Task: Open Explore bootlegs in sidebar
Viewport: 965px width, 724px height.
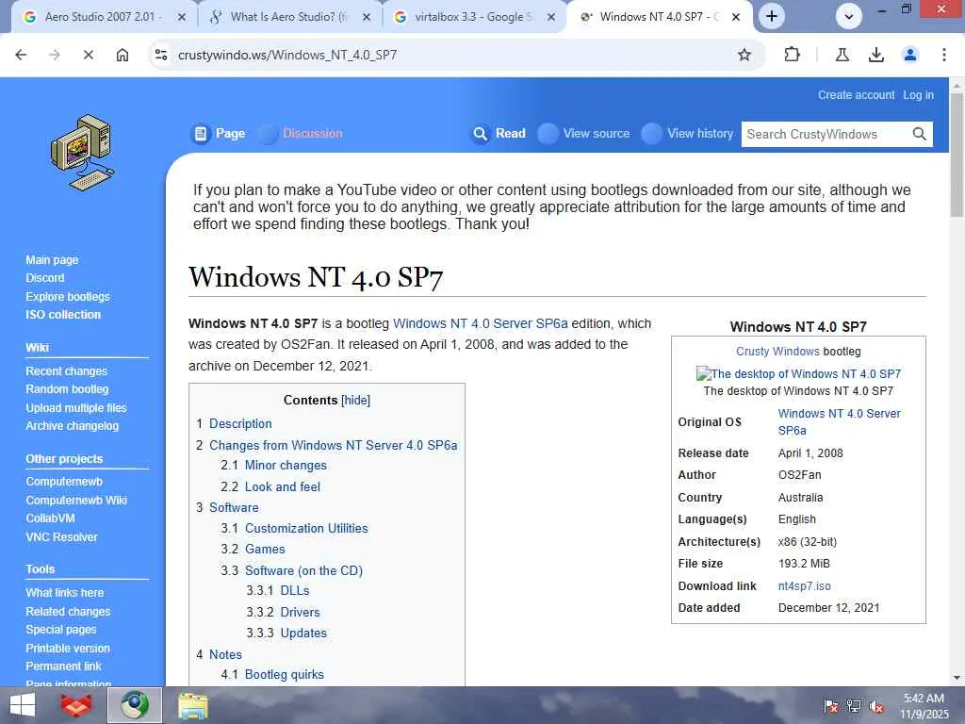Action: coord(68,296)
